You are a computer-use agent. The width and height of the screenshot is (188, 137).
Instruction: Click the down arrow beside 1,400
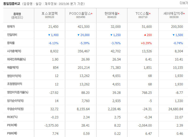(x=49, y=35)
